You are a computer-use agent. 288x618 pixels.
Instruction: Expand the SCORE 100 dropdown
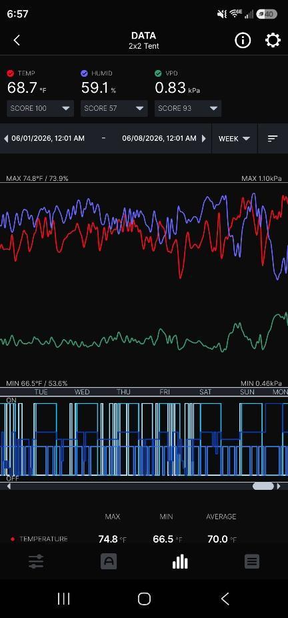click(40, 108)
